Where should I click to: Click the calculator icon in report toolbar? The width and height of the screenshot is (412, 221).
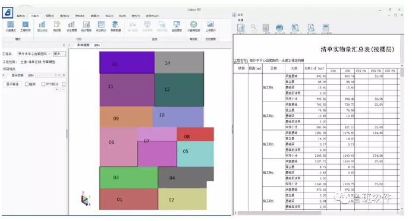[x=266, y=27]
